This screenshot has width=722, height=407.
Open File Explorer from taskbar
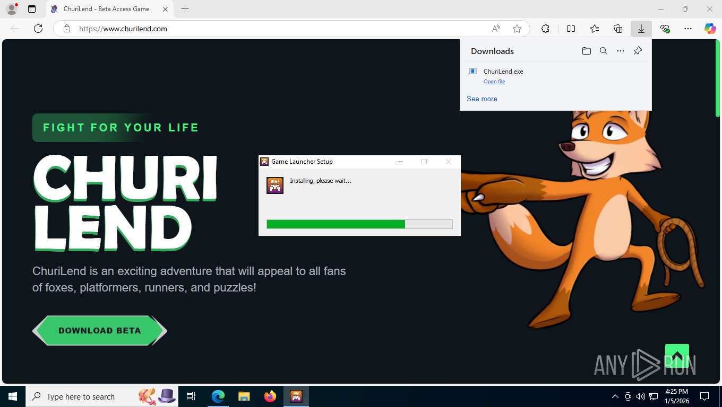(x=244, y=396)
